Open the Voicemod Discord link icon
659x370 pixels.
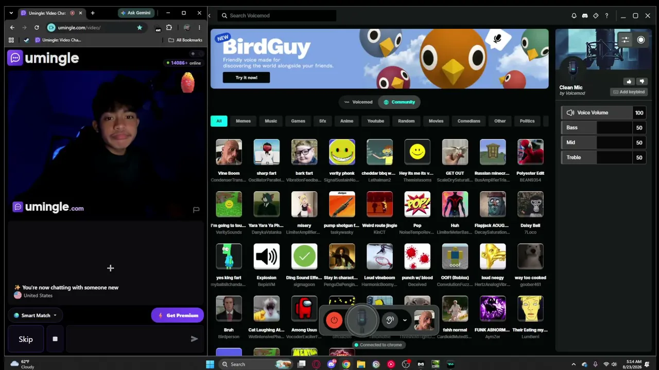pyautogui.click(x=585, y=16)
